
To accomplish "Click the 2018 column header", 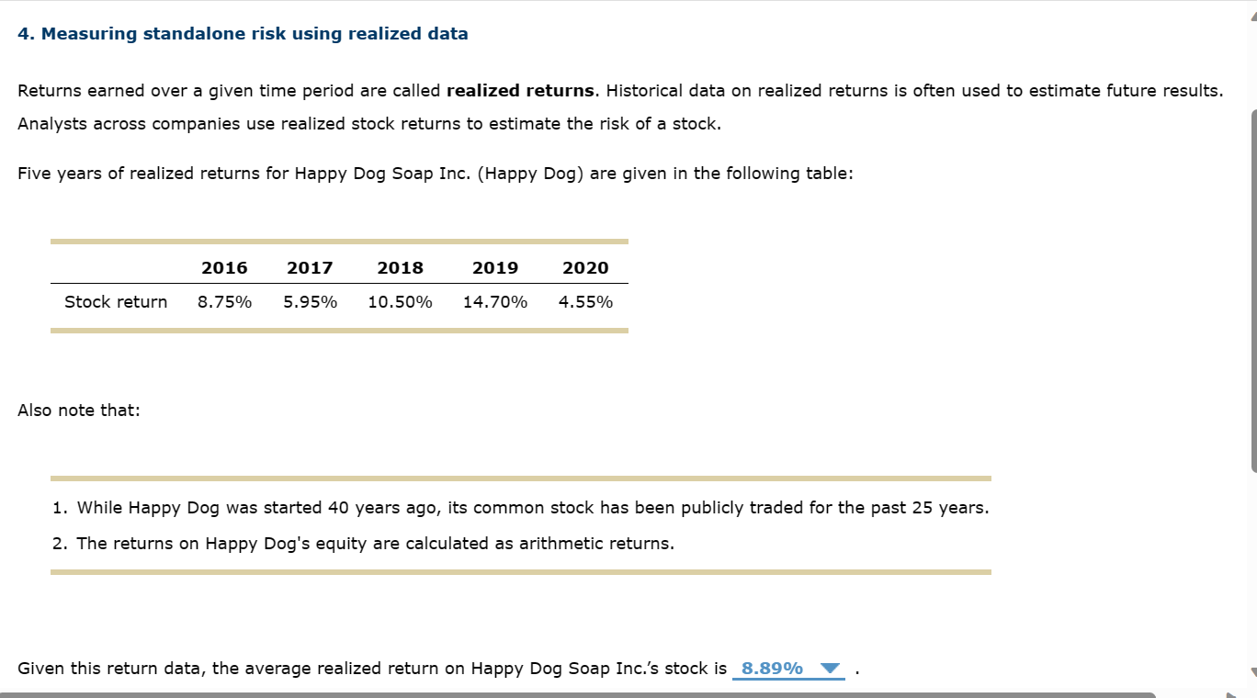I will [400, 267].
